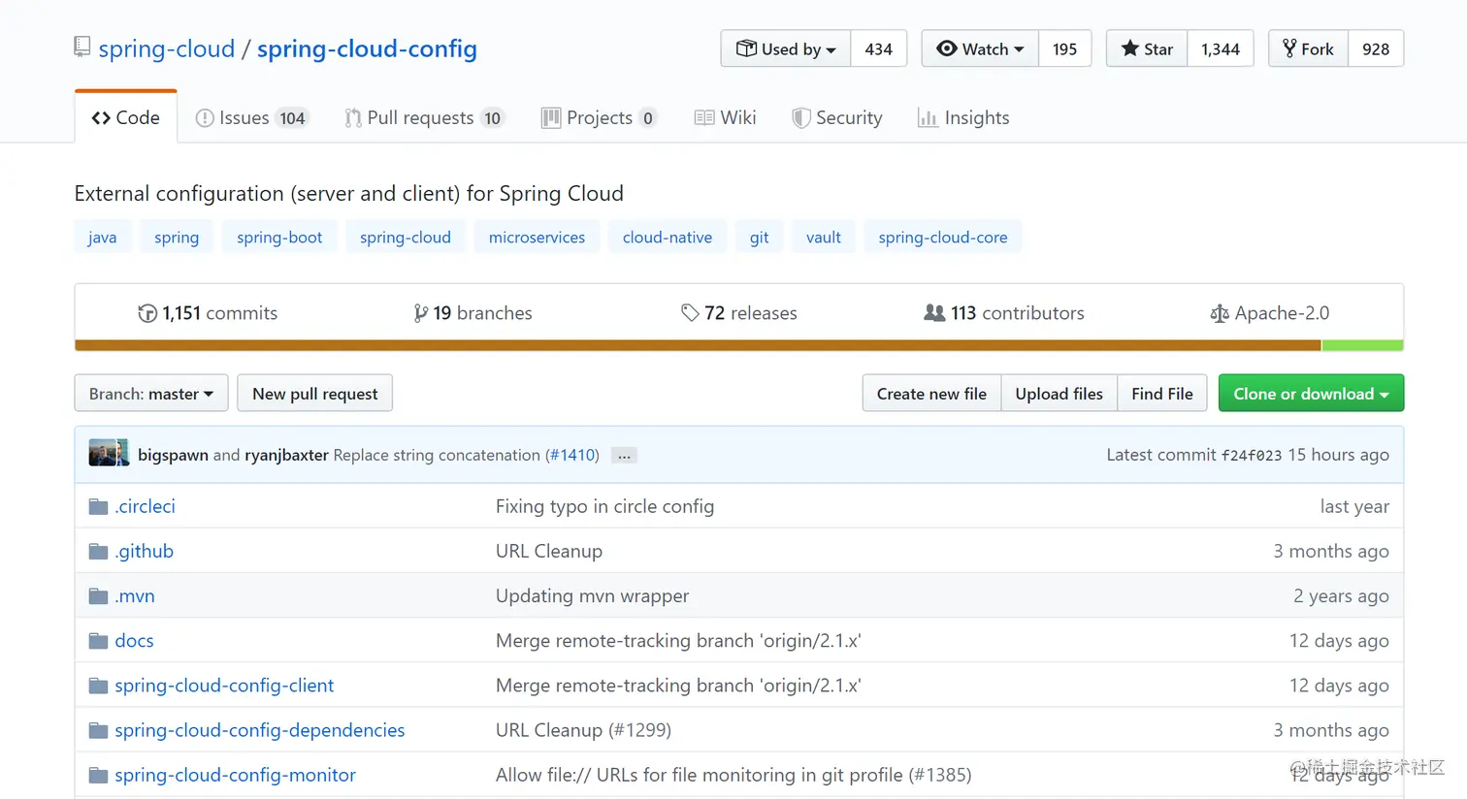Open 'Updating mvn wrapper' commit message

[592, 595]
